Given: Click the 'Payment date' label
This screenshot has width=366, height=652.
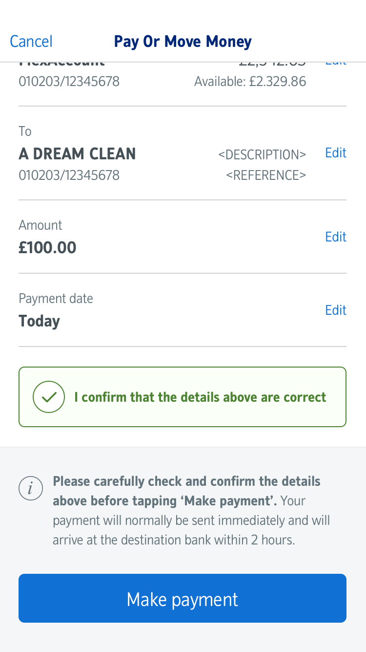Looking at the screenshot, I should click(x=56, y=299).
